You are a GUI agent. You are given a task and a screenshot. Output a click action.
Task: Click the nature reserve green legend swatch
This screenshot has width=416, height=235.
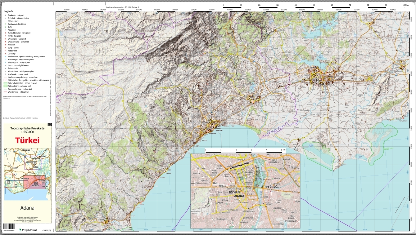tap(5, 83)
